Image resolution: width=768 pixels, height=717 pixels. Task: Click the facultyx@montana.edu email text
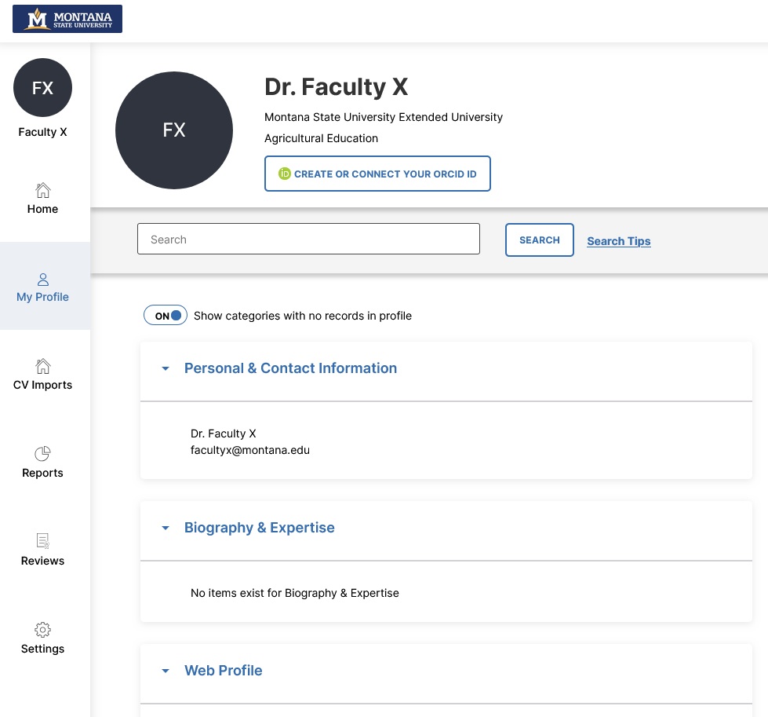point(249,450)
